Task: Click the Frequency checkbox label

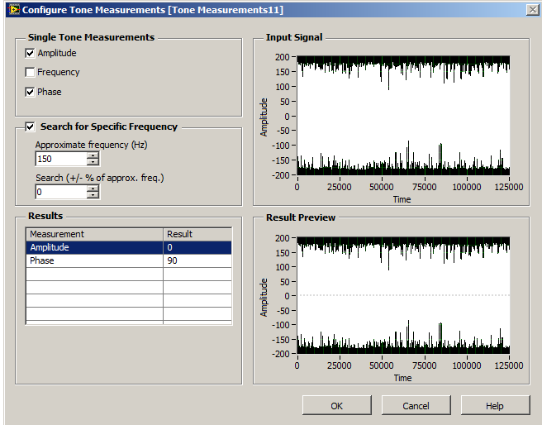Action: click(59, 72)
